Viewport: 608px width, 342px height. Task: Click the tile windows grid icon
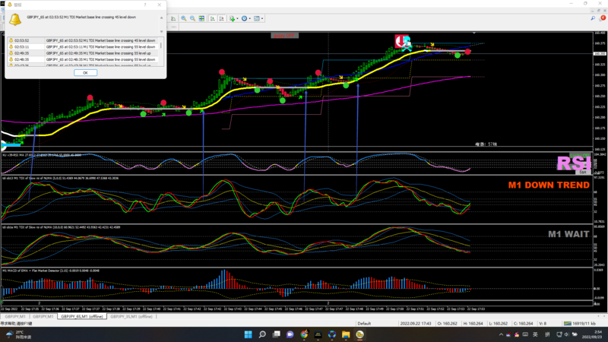tap(203, 18)
